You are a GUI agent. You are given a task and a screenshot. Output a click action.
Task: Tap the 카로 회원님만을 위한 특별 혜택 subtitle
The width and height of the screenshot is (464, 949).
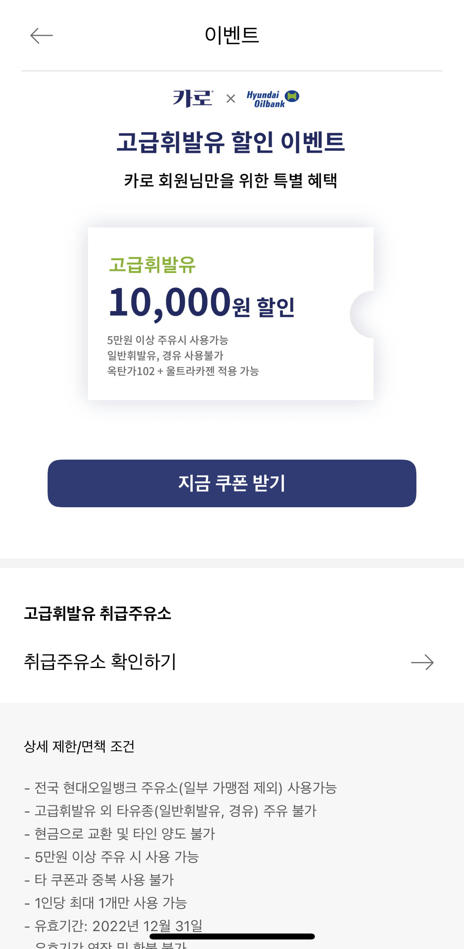click(x=231, y=181)
